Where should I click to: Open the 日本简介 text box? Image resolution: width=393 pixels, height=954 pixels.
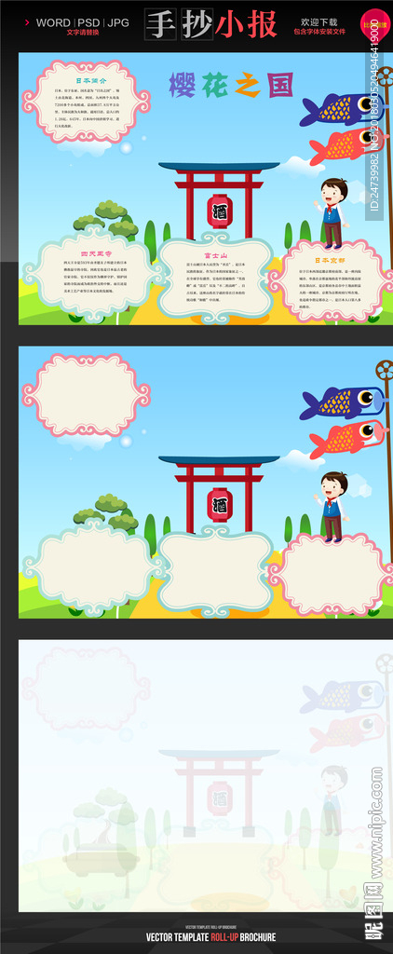pos(86,101)
